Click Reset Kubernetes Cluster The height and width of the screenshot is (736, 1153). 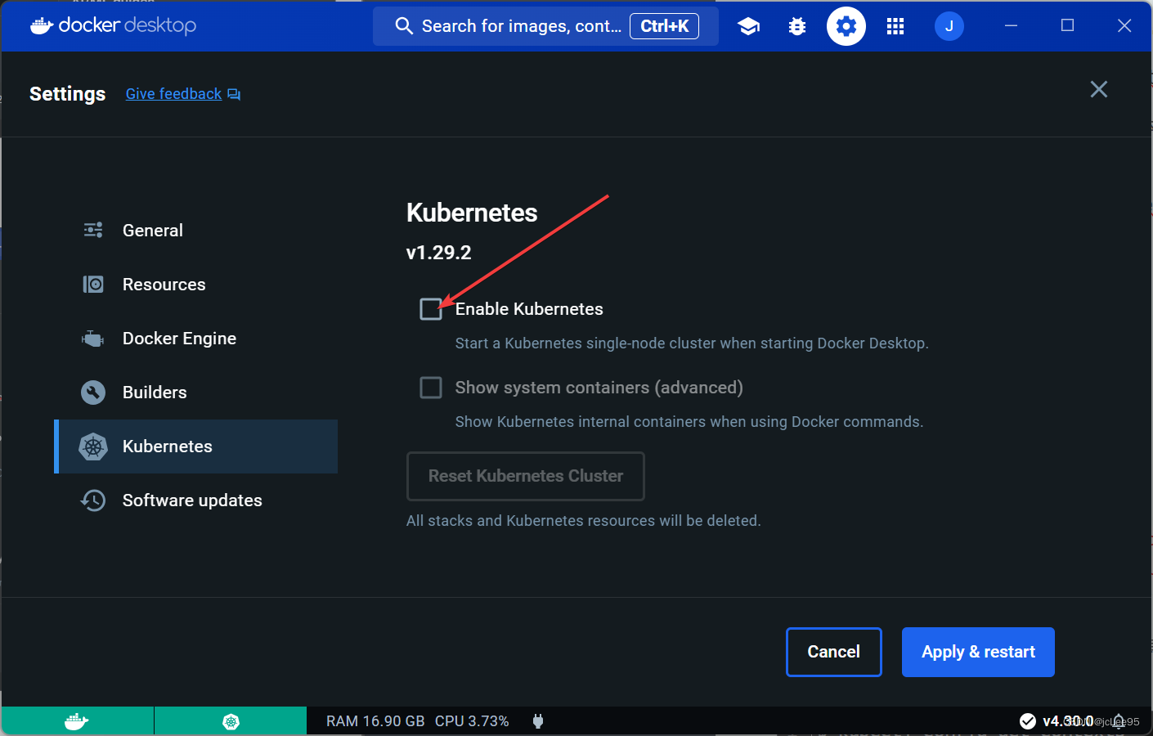click(x=525, y=476)
